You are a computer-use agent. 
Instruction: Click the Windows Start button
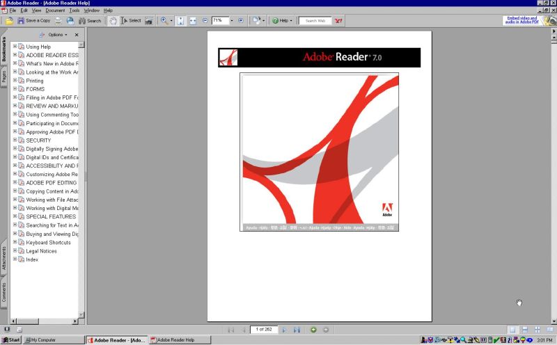tap(11, 339)
